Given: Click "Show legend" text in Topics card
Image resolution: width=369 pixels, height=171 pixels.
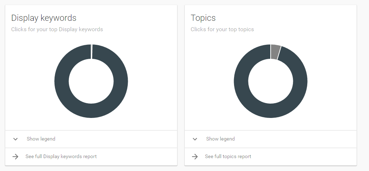Looking at the screenshot, I should (x=220, y=139).
